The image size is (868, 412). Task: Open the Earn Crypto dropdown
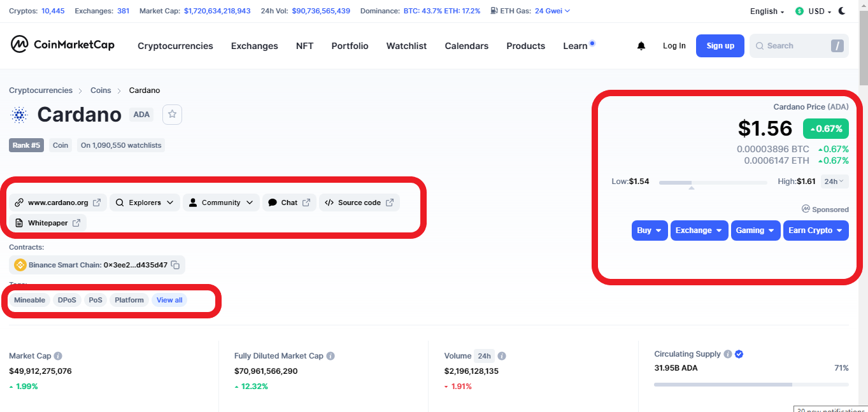816,231
